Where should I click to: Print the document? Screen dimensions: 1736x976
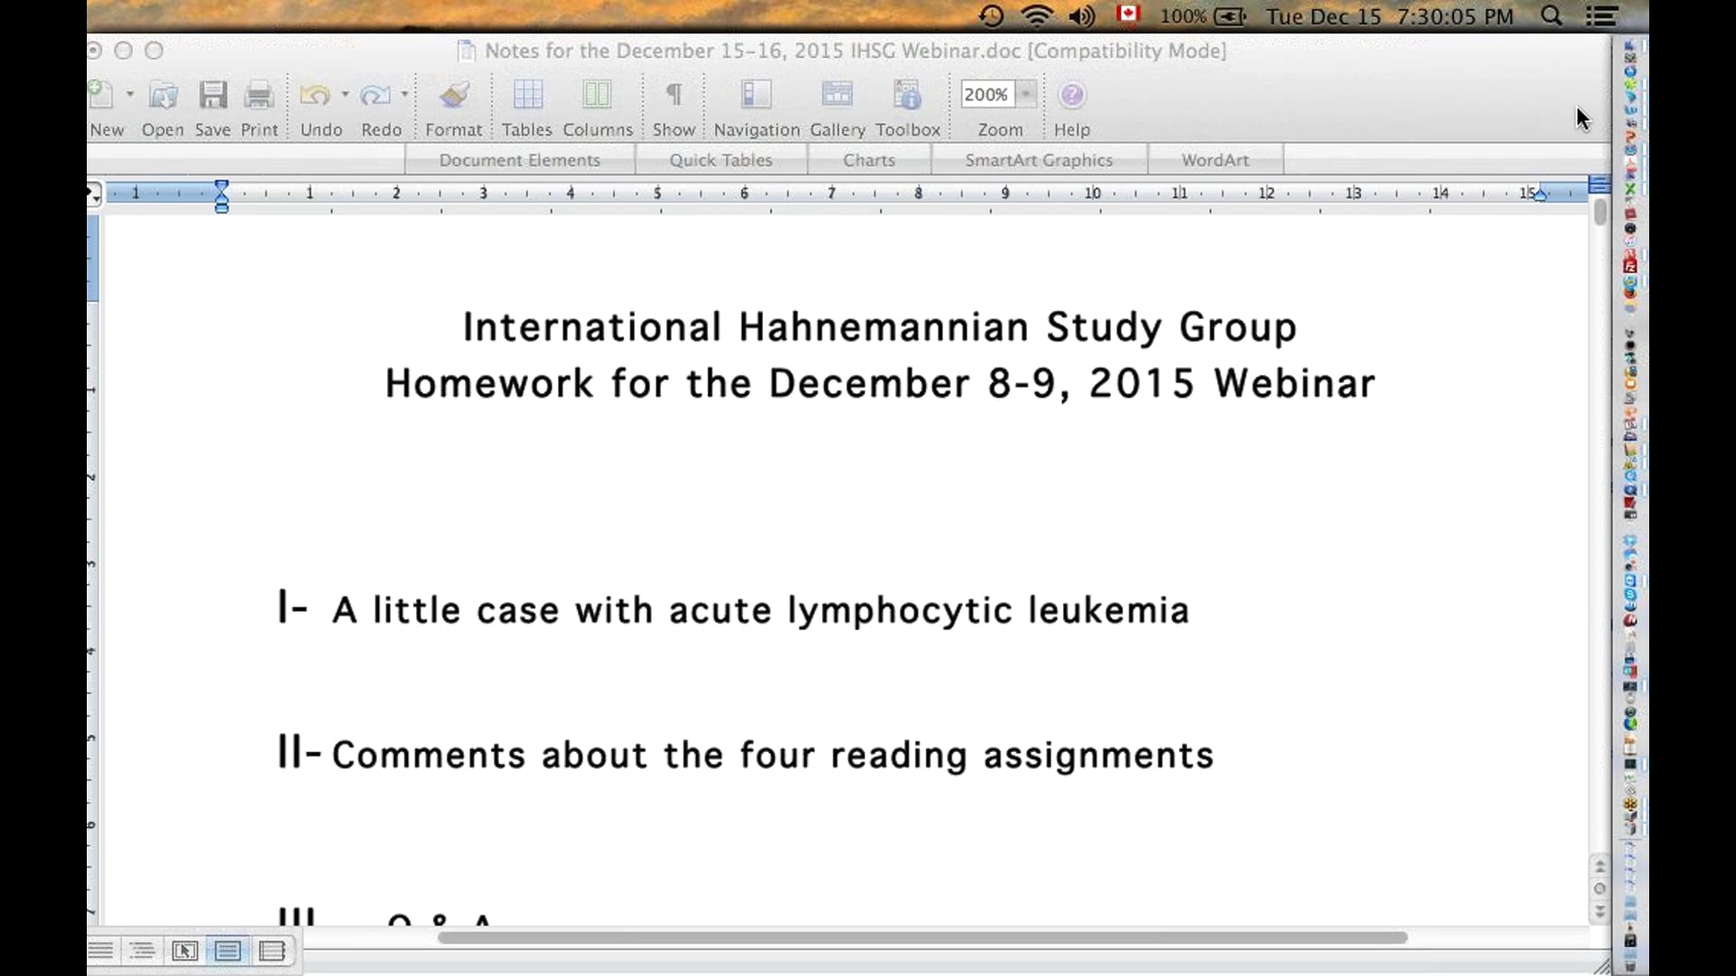[x=259, y=94]
